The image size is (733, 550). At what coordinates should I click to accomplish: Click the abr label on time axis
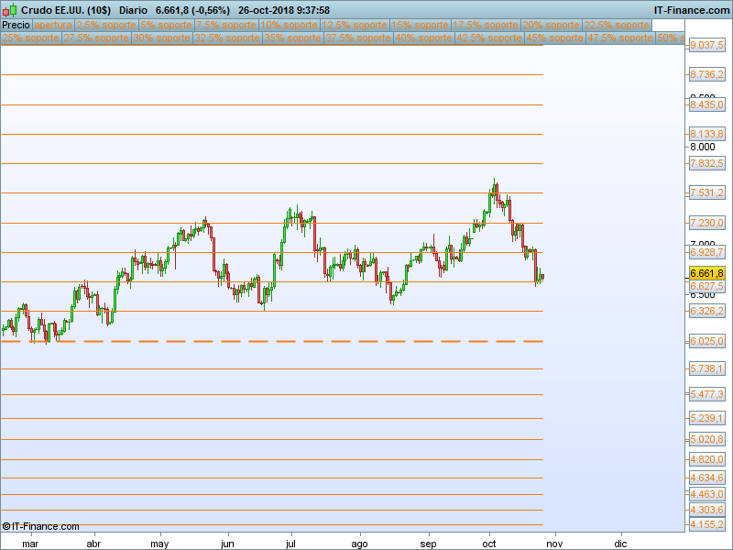click(x=94, y=544)
